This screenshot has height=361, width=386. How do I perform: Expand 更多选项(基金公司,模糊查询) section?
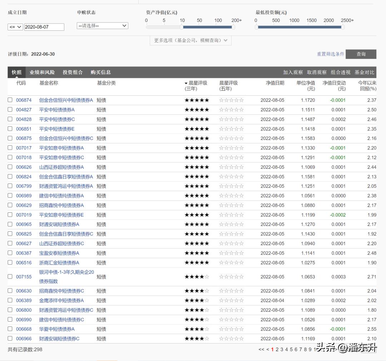tap(190, 40)
